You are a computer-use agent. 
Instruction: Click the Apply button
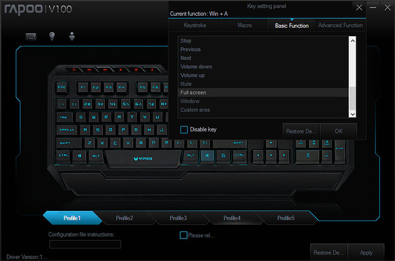tap(366, 252)
